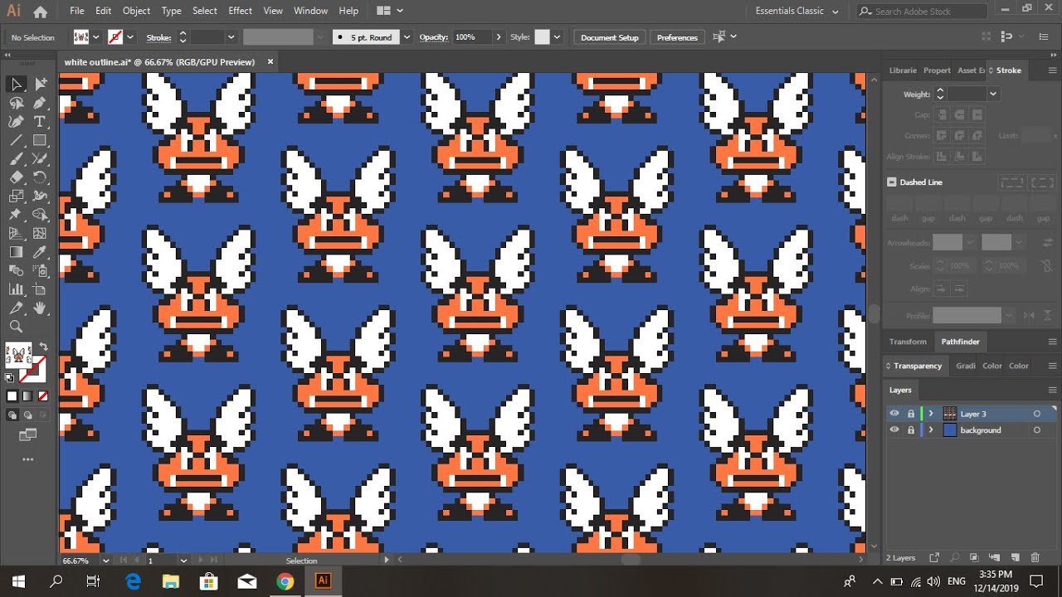1062x597 pixels.
Task: Select the Scale tool
Action: [x=17, y=197]
